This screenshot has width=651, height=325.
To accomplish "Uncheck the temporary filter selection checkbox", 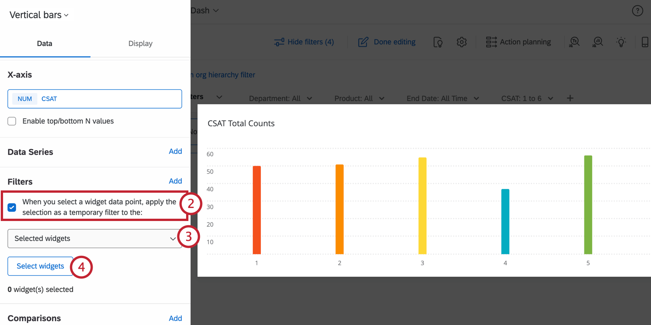I will 12,207.
